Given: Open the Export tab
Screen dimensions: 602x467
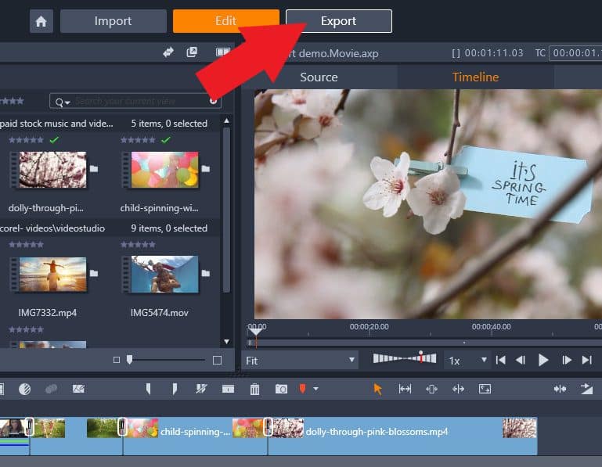Looking at the screenshot, I should tap(338, 21).
